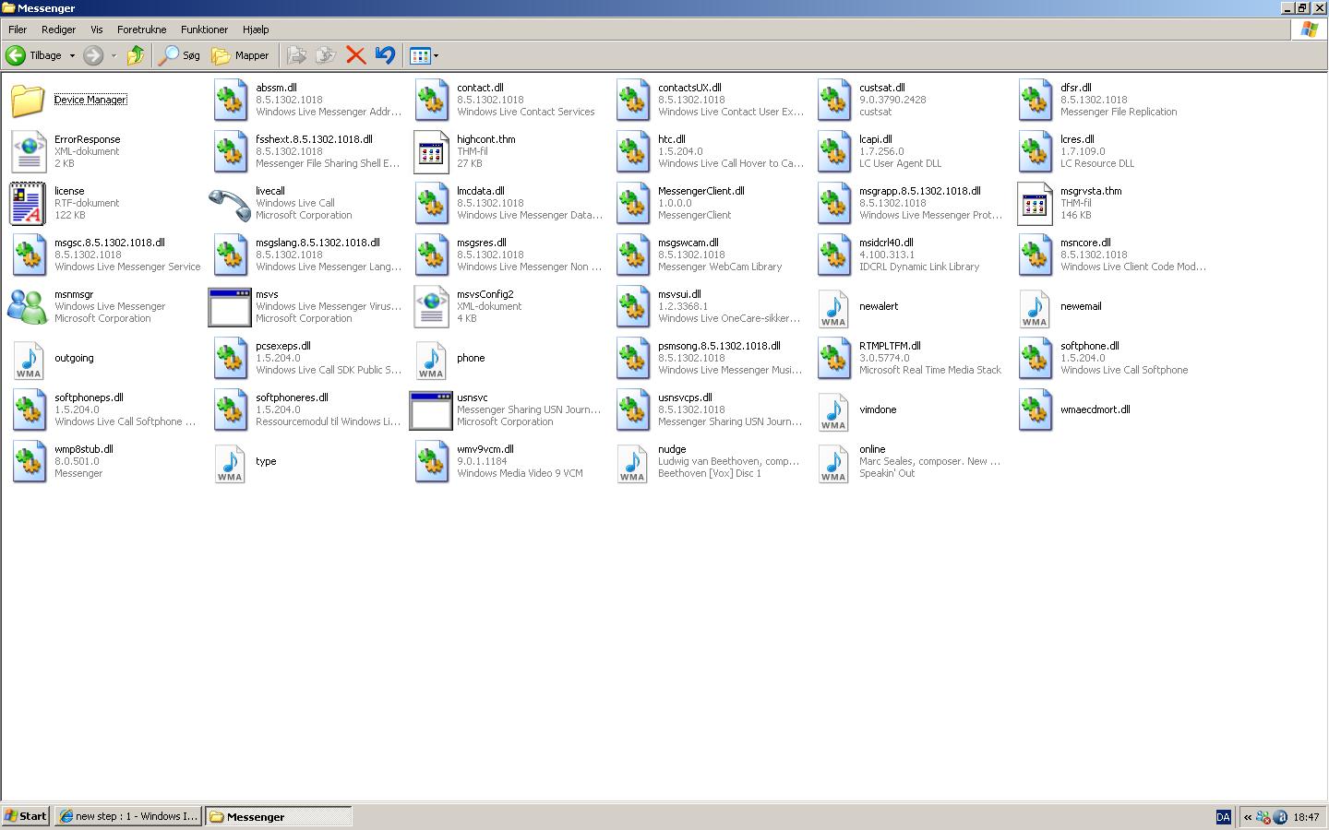Select the license RTF document icon
This screenshot has height=830, width=1329.
(28, 203)
